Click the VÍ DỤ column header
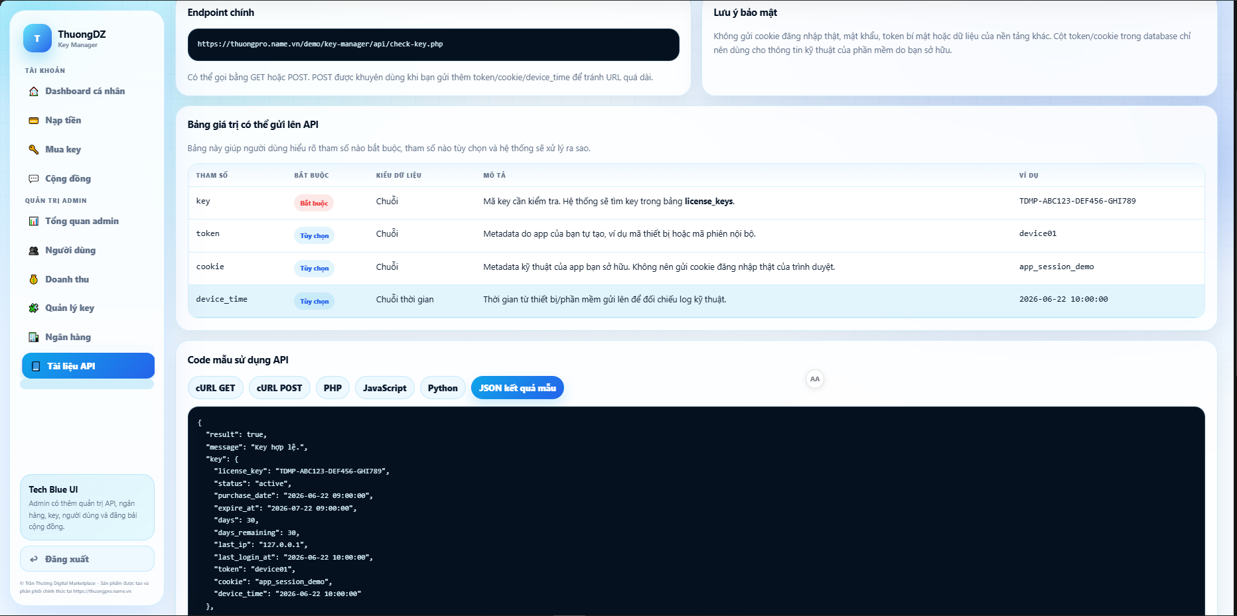Viewport: 1237px width, 616px height. [1029, 176]
